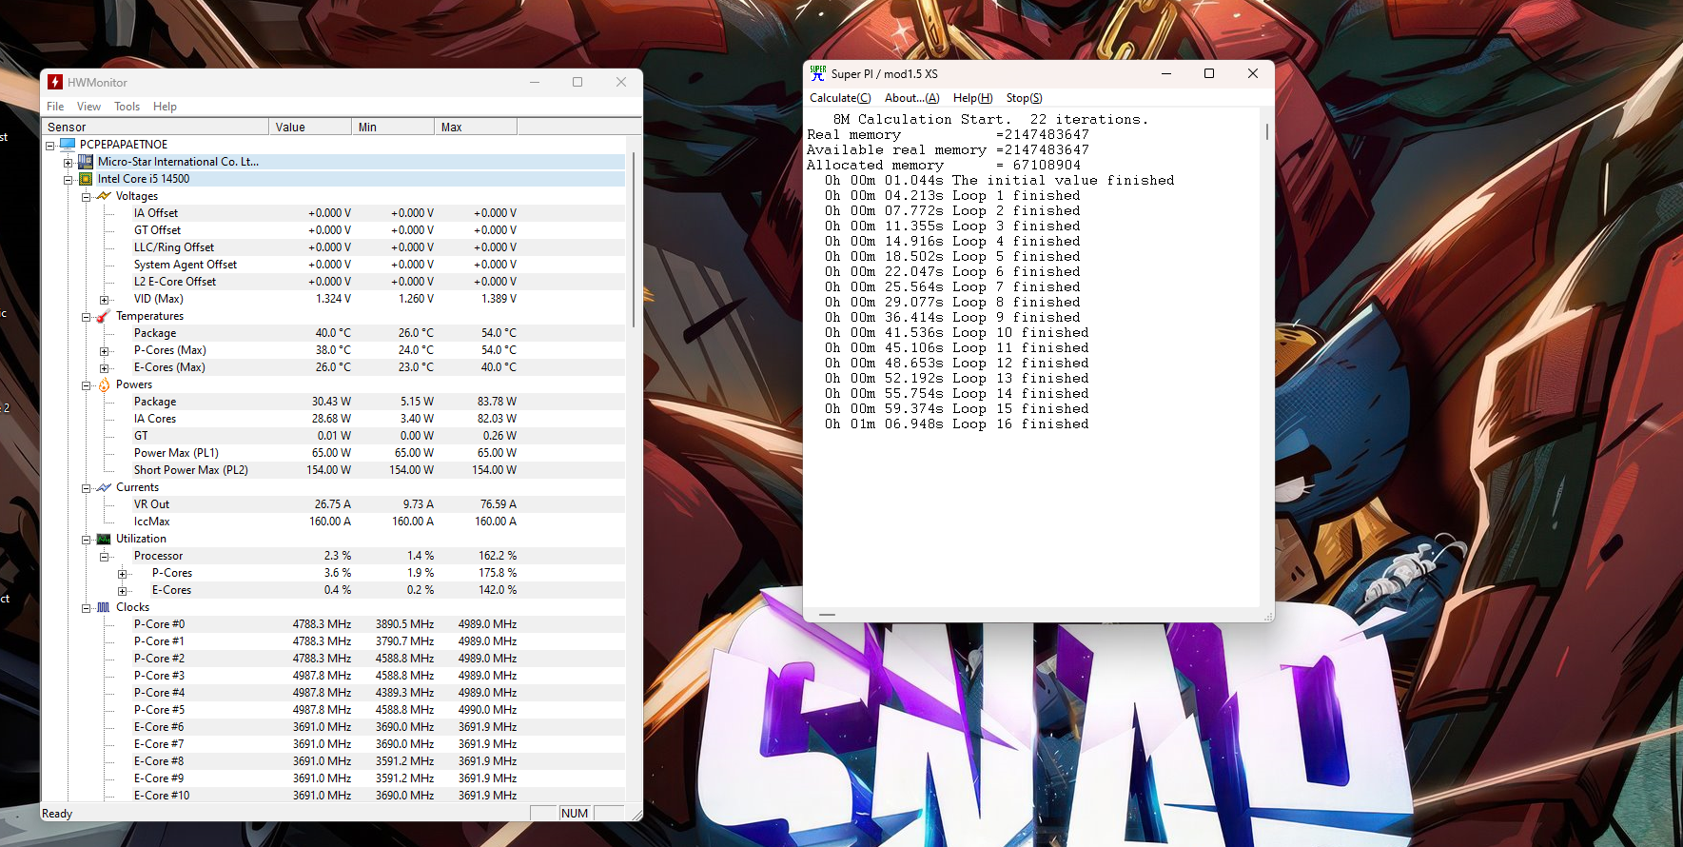Click the PCPEPAPAETNOE computer icon
The image size is (1683, 847).
click(x=68, y=145)
